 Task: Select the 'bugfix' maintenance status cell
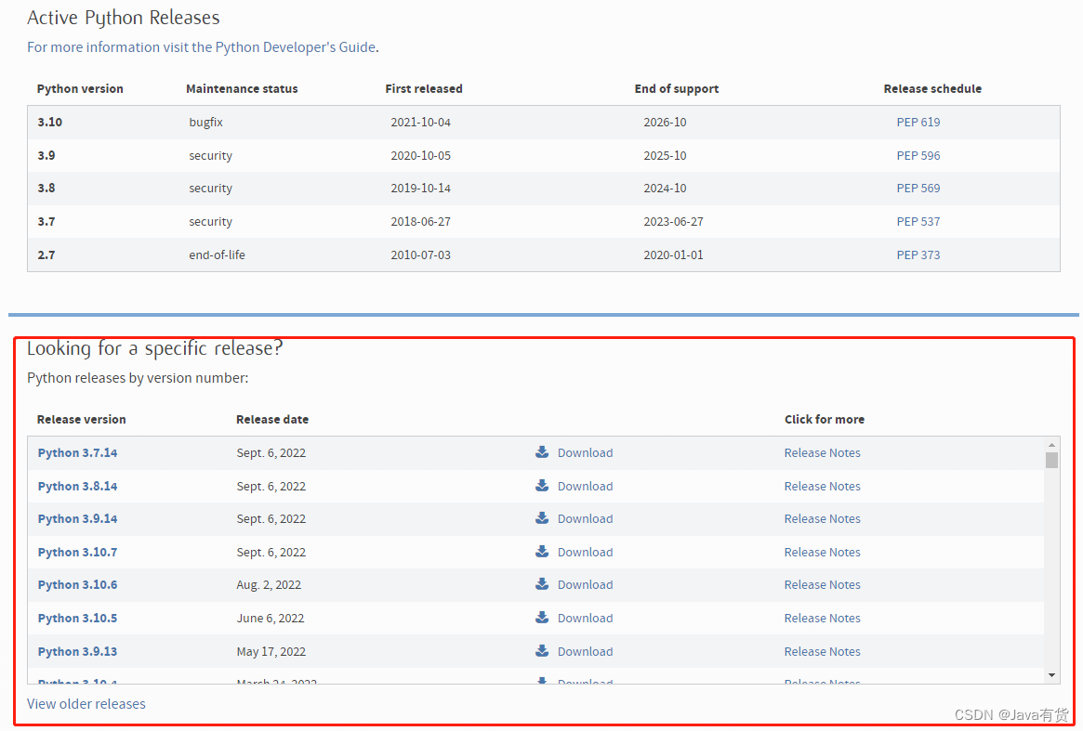(x=205, y=123)
